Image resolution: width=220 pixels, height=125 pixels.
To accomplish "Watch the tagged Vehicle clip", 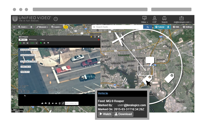I will [105, 114].
